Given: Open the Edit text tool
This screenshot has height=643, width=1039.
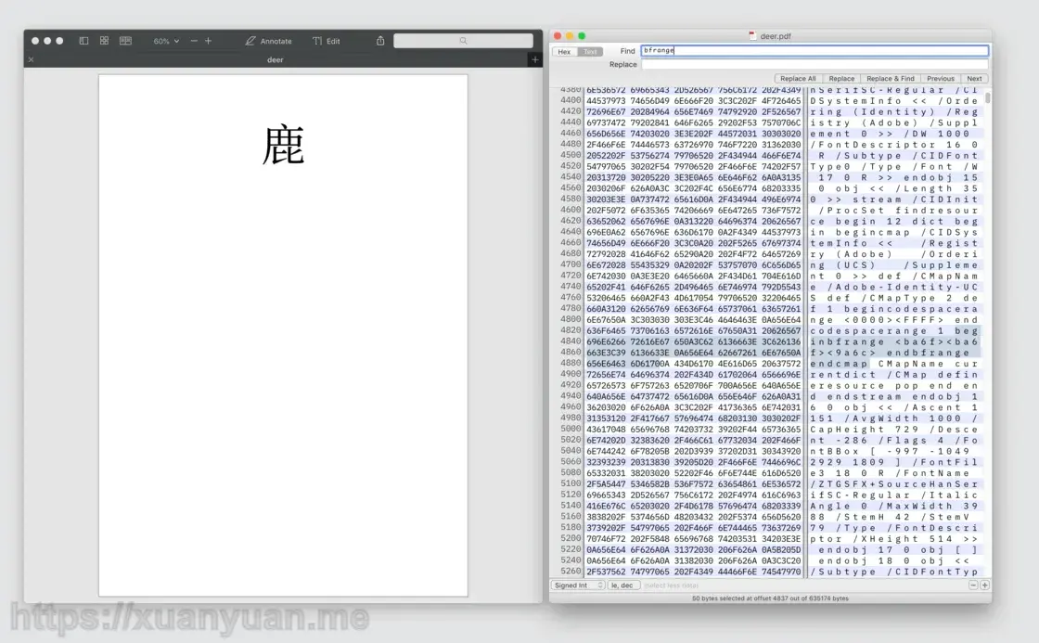Looking at the screenshot, I should tap(326, 41).
